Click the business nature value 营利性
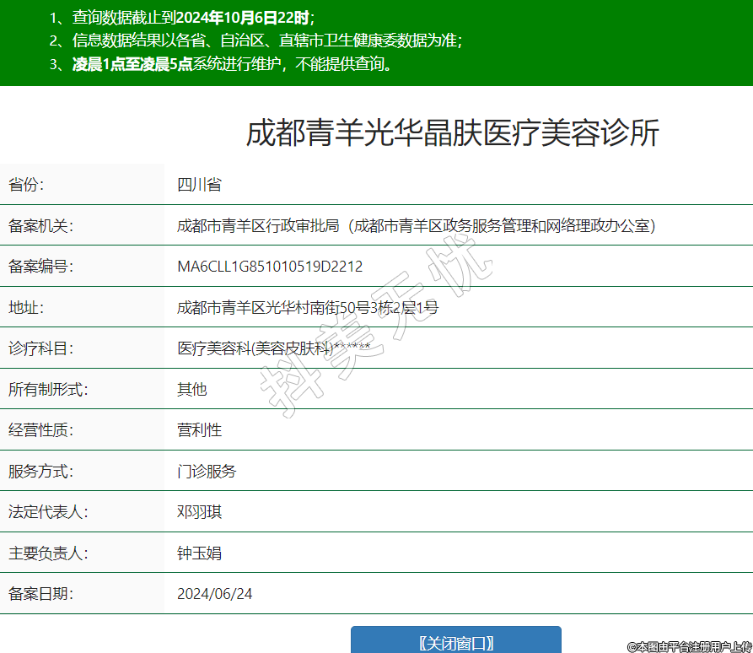The image size is (753, 653). [x=199, y=430]
